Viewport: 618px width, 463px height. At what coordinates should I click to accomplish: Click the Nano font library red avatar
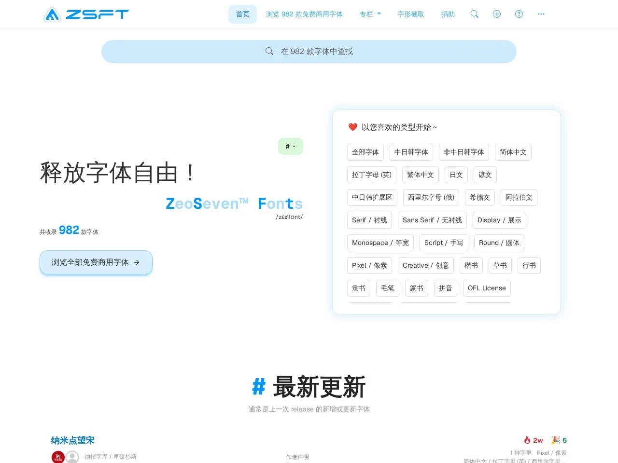tap(58, 457)
